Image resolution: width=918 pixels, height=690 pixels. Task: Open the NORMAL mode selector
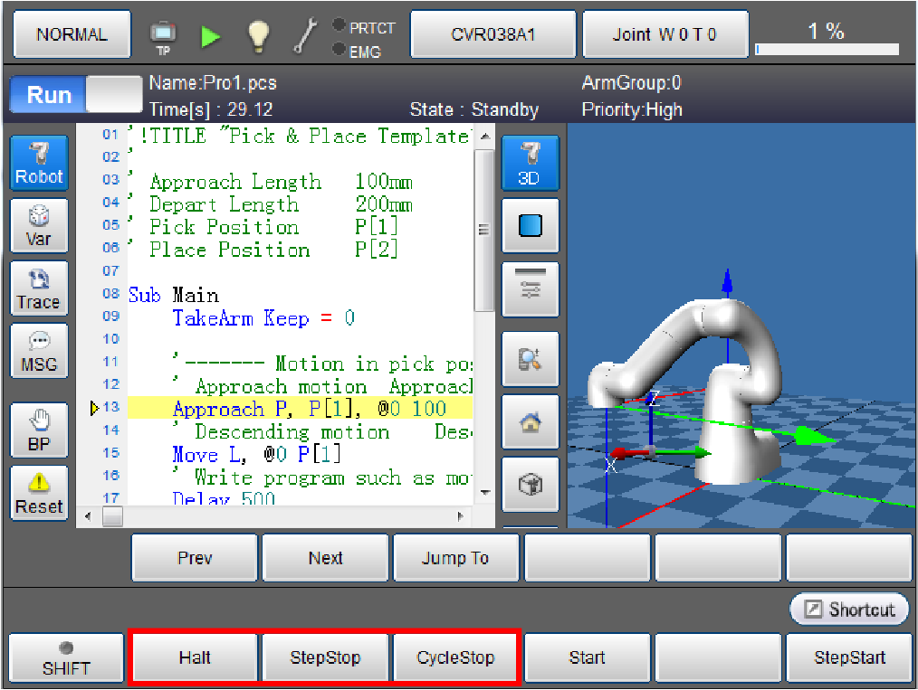pos(72,35)
